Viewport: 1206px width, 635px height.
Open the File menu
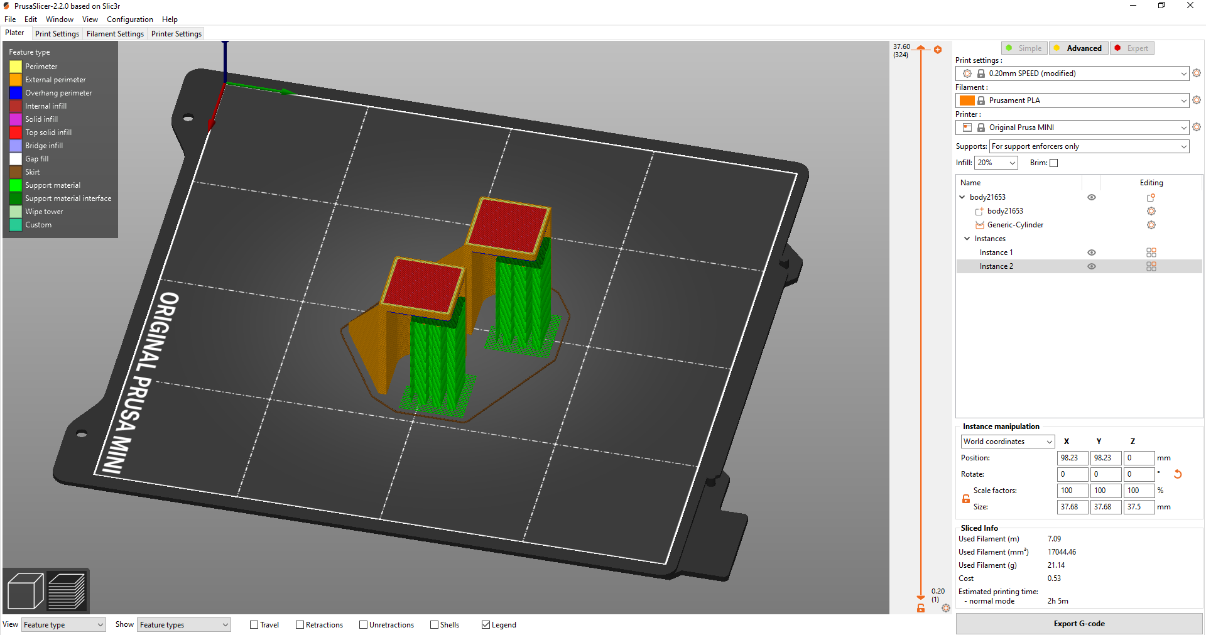[10, 19]
